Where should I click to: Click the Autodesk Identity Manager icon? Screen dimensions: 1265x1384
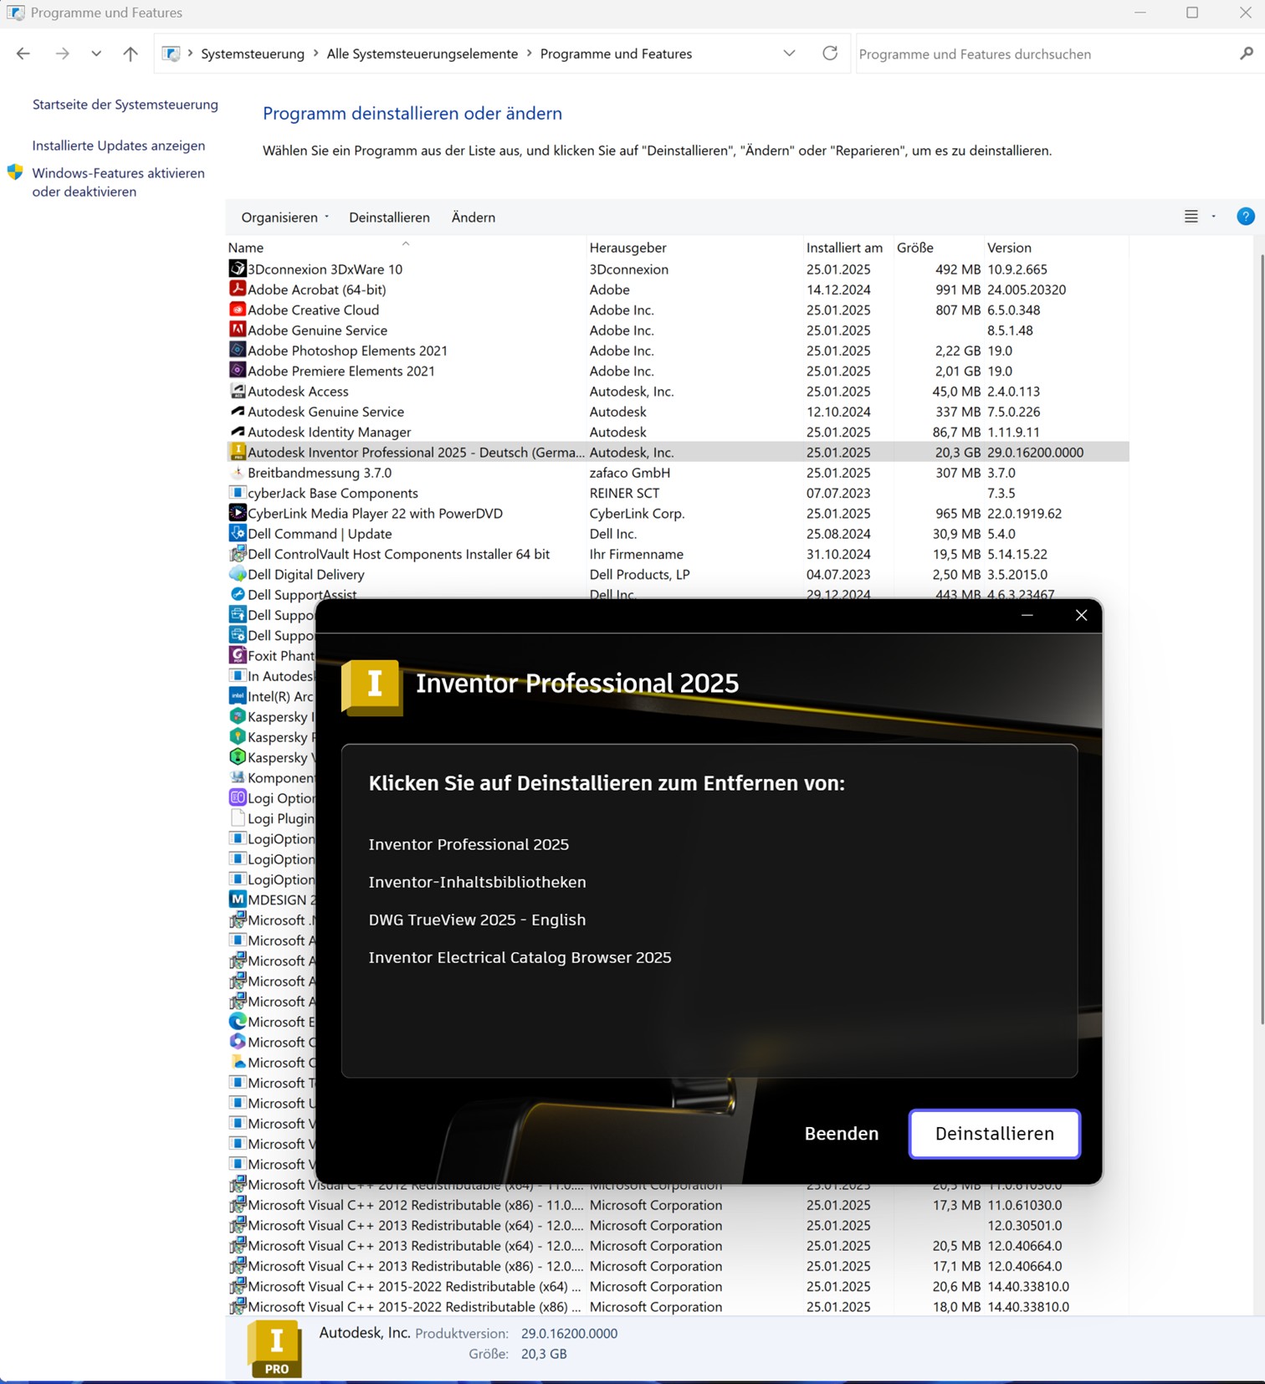(238, 431)
